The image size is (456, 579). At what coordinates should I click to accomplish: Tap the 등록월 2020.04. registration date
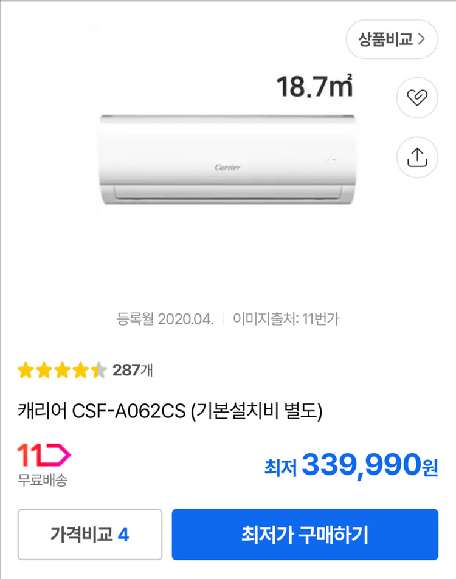[165, 319]
